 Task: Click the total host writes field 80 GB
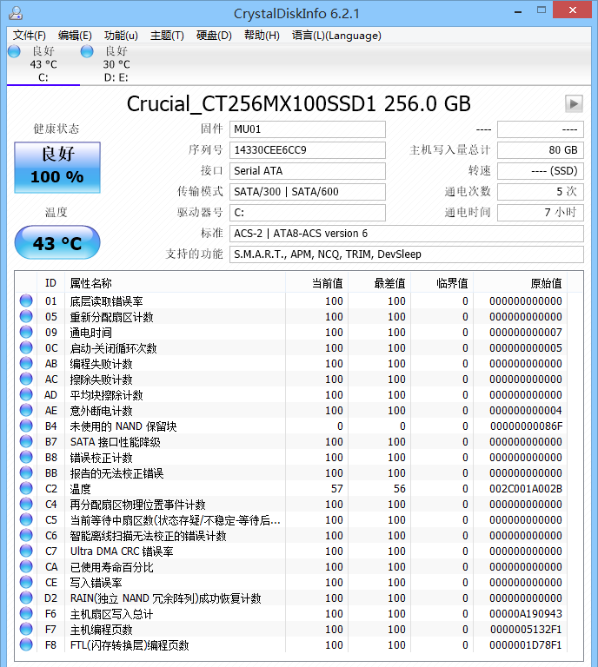tap(540, 150)
